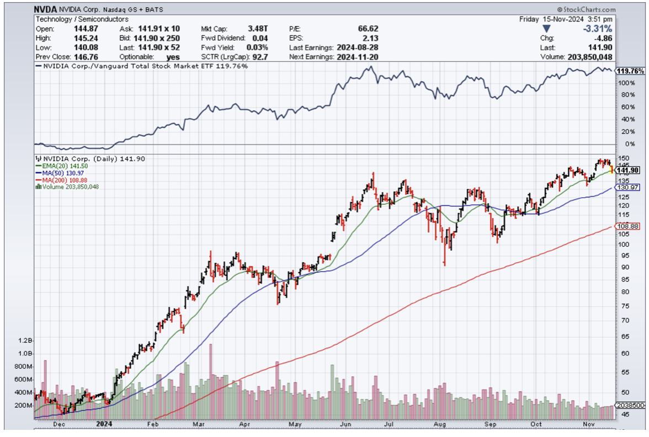
Task: Click the volume bars icon in the legend
Action: click(x=37, y=186)
